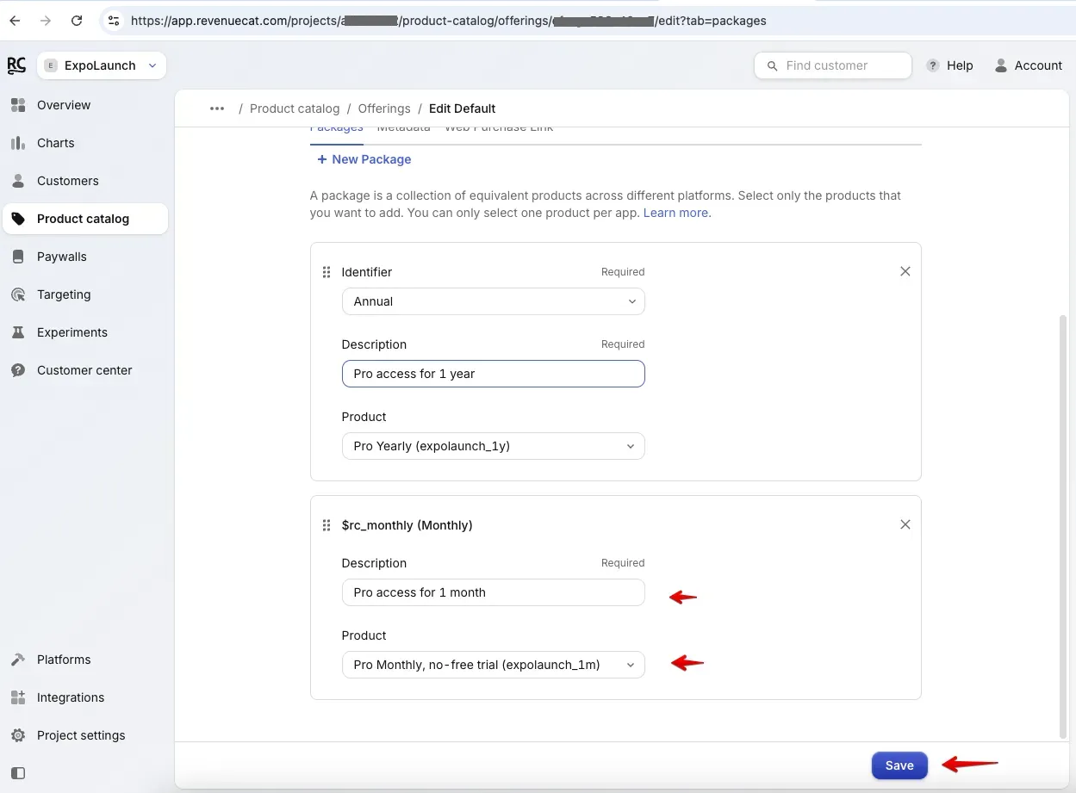Click the drag handle of the Annual package

tap(327, 272)
